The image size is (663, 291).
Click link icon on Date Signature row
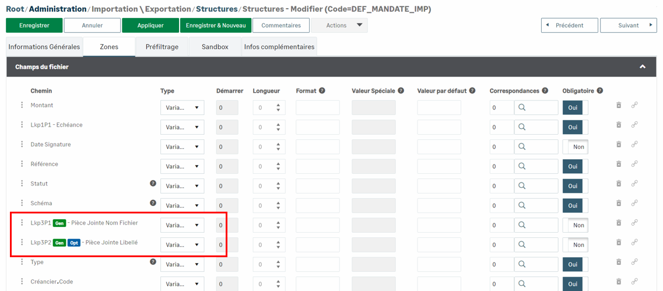(634, 145)
